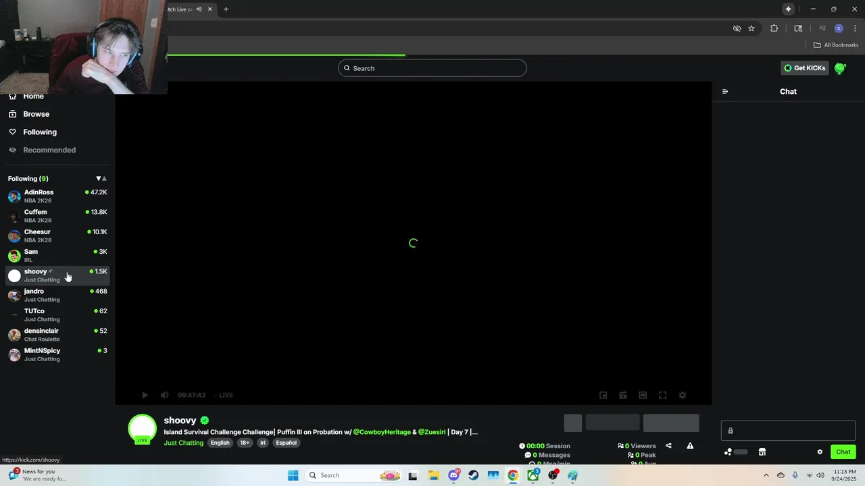Screen dimensions: 865x486
Task: Click the Kick search box
Action: 432,68
